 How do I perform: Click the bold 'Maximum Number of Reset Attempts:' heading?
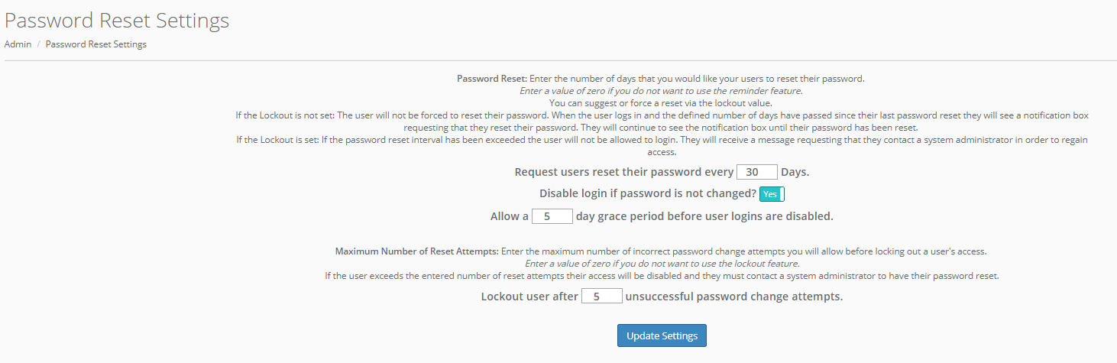[x=416, y=251]
